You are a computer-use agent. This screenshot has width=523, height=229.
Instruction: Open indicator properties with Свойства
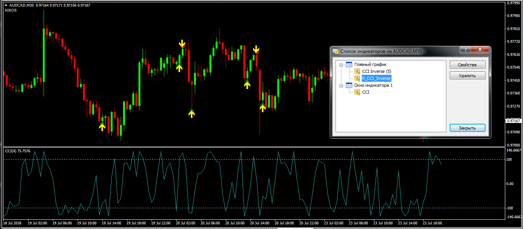[467, 65]
